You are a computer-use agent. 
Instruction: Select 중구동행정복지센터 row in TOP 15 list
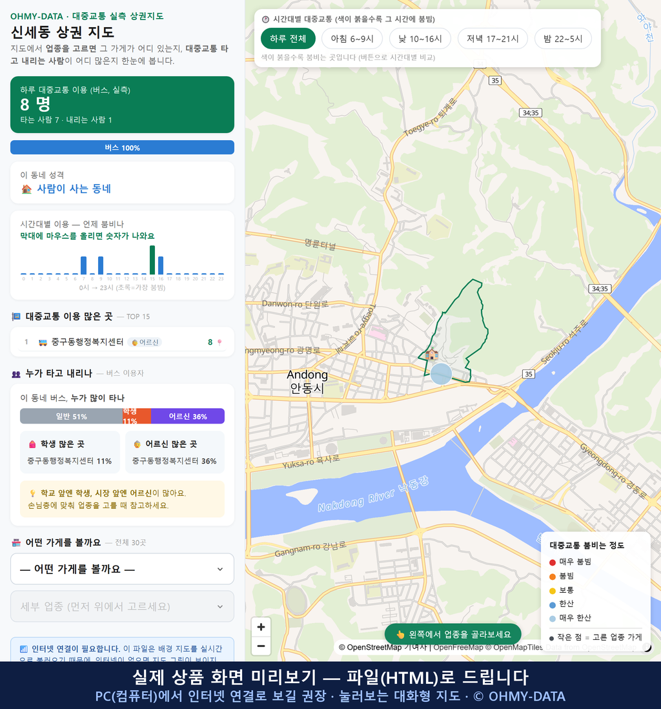pyautogui.click(x=122, y=342)
